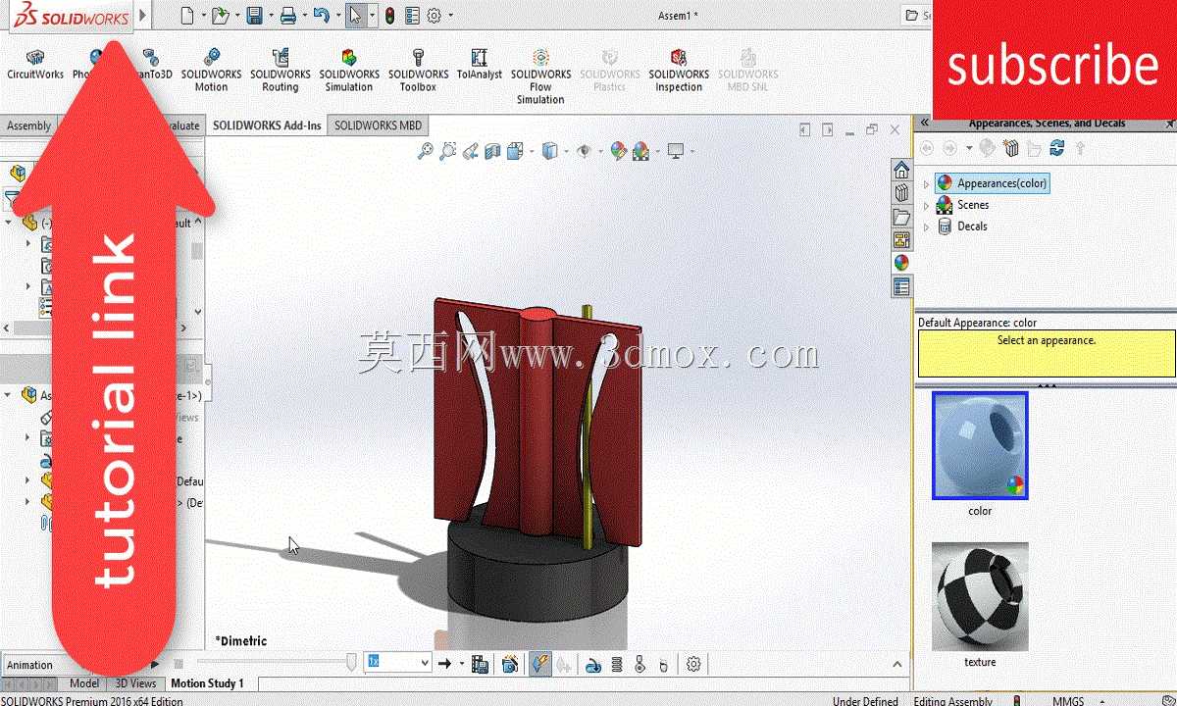1177x706 pixels.
Task: Open the Edit Appearance icon in view toolbar
Action: tap(618, 151)
